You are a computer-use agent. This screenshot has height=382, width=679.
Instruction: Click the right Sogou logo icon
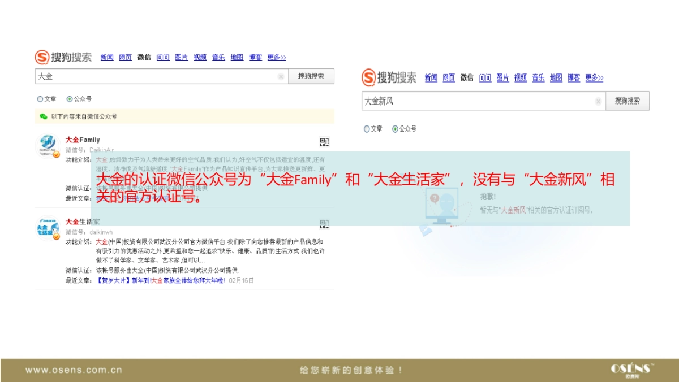(368, 78)
